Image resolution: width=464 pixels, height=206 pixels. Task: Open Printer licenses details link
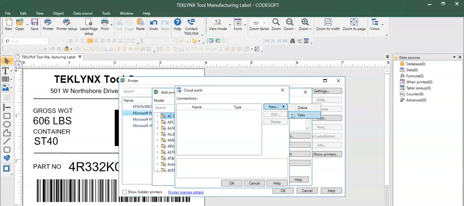point(186,192)
